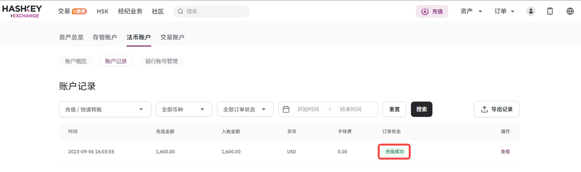Image resolution: width=581 pixels, height=172 pixels.
Task: Open the user profile avatar icon
Action: pyautogui.click(x=531, y=11)
